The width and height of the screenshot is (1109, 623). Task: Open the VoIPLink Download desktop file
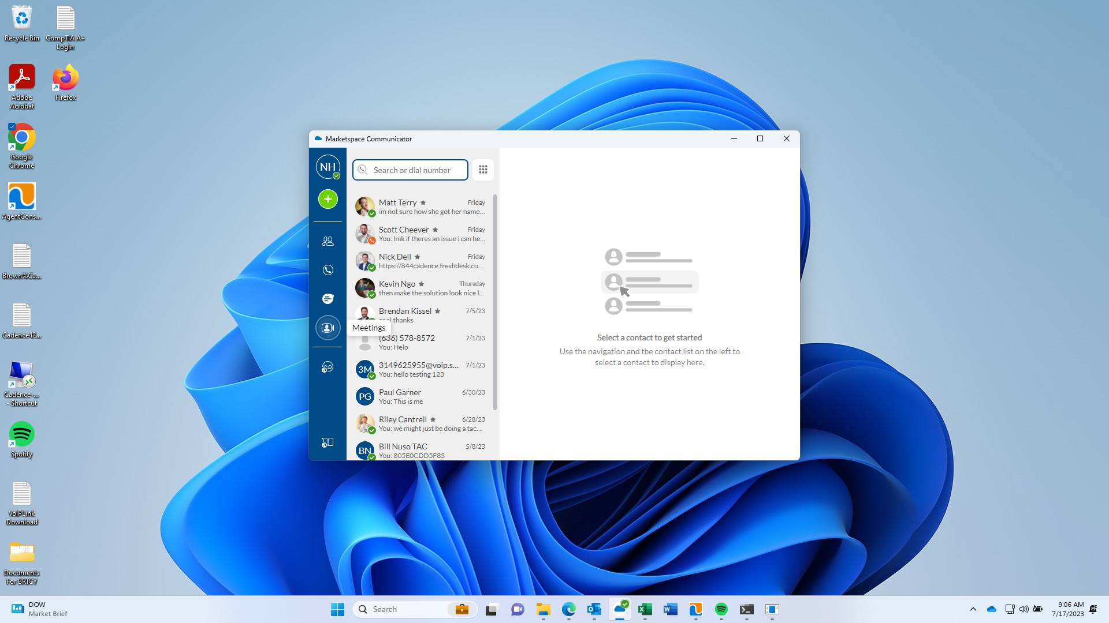(x=22, y=504)
